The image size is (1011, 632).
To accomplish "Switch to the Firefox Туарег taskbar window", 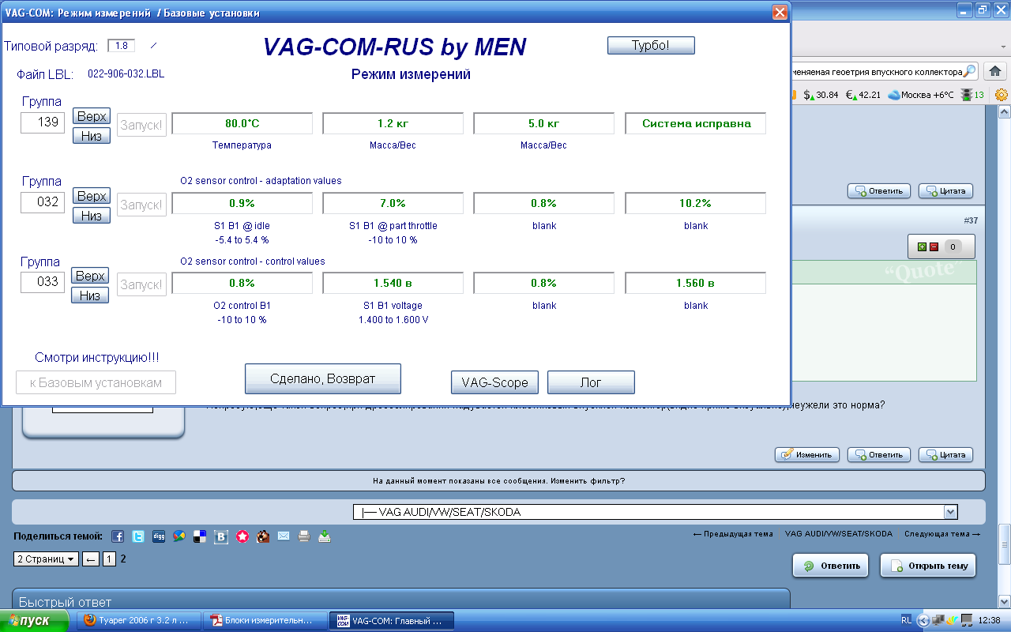I will [x=138, y=620].
